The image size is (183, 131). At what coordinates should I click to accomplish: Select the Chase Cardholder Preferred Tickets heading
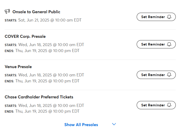pos(39,97)
